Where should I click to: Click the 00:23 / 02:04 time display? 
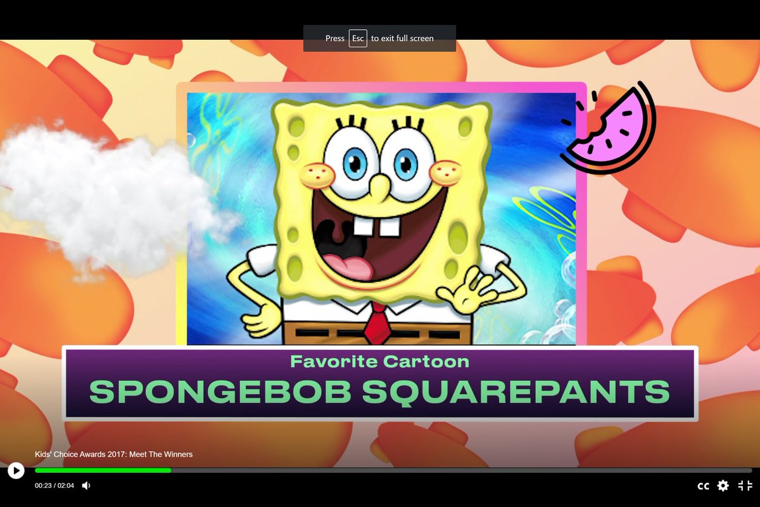(x=54, y=485)
